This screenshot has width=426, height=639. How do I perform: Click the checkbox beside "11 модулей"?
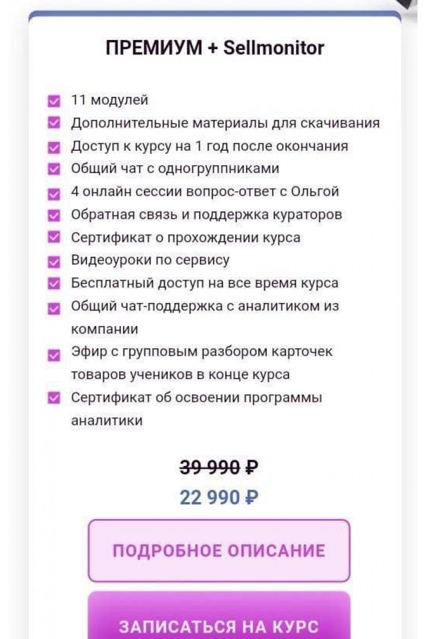point(54,101)
